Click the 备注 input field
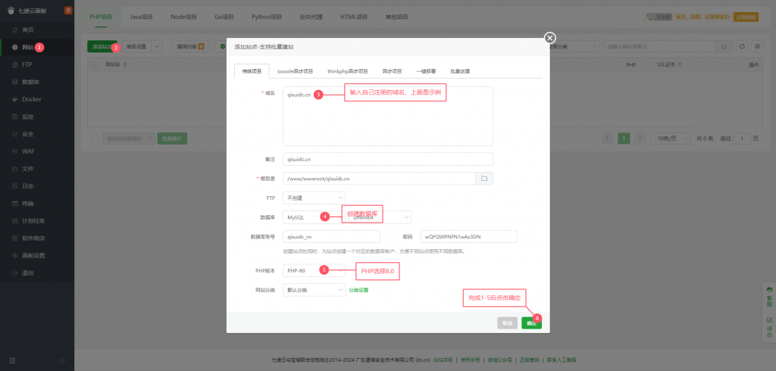 click(388, 159)
